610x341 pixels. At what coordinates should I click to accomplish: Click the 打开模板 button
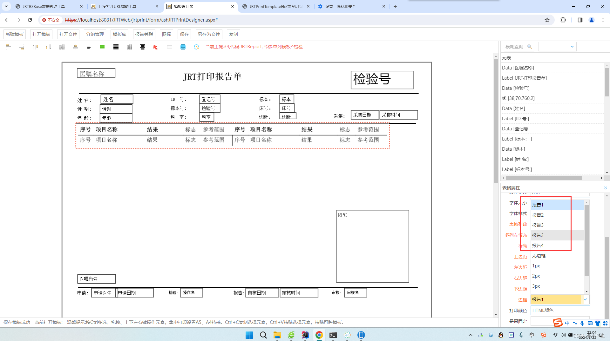tap(41, 34)
